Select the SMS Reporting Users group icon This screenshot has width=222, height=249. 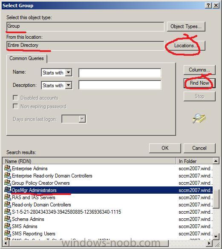[8, 233]
